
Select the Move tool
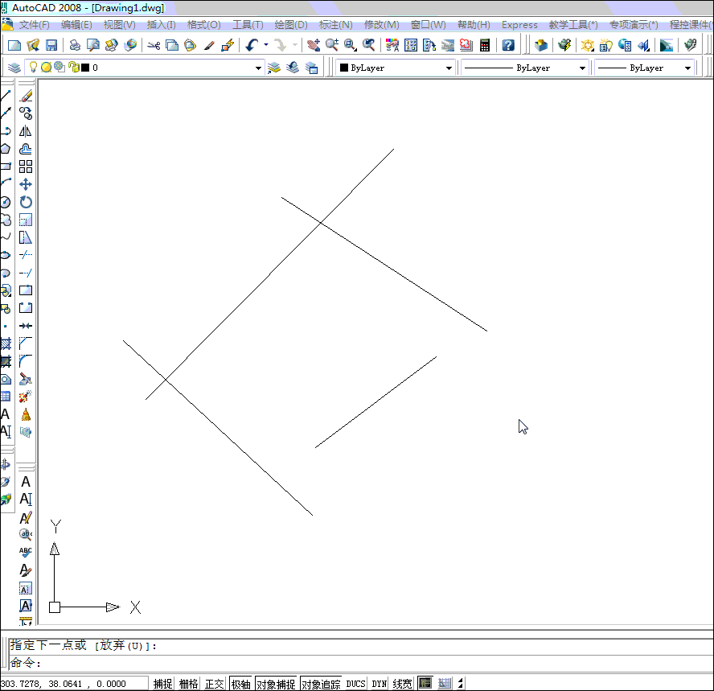(26, 184)
